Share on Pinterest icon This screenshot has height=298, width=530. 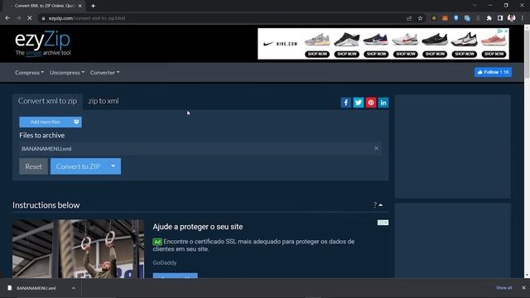coord(371,103)
